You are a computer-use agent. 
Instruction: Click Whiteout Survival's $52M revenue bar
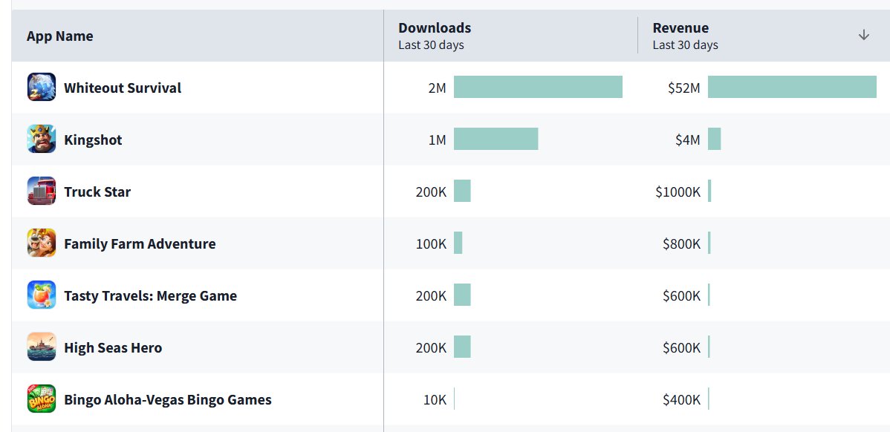click(x=792, y=87)
